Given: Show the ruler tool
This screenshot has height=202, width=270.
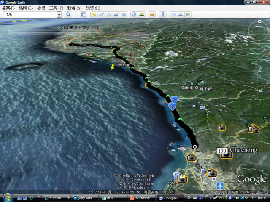Looking at the screenshot, I should pos(162,15).
